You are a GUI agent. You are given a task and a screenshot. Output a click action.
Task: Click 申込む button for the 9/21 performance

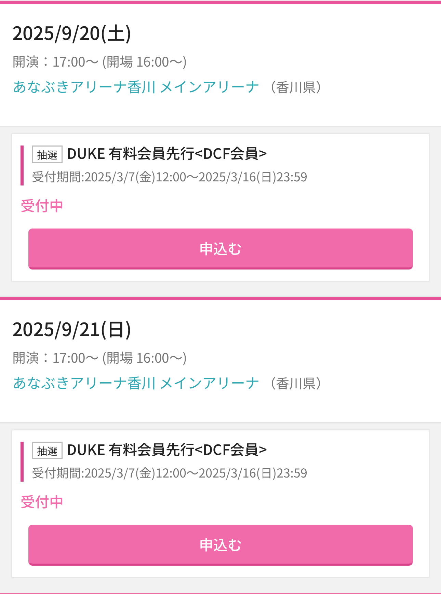pos(220,545)
